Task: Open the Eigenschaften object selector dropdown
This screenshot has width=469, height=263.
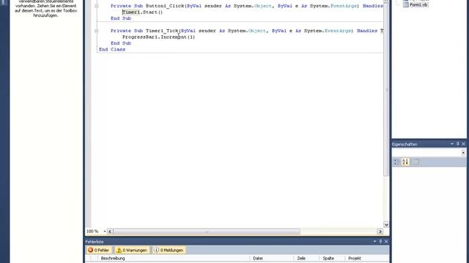Action: pos(463,153)
